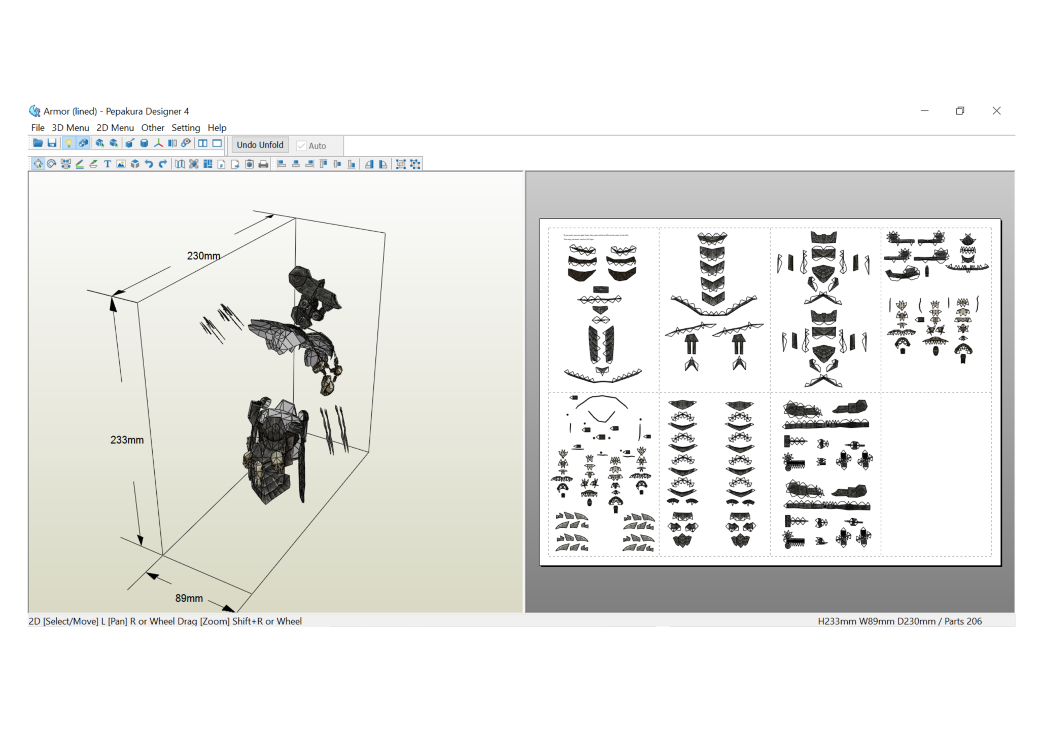Switch to split two-pane window layout
1039x734 pixels.
[x=203, y=143]
